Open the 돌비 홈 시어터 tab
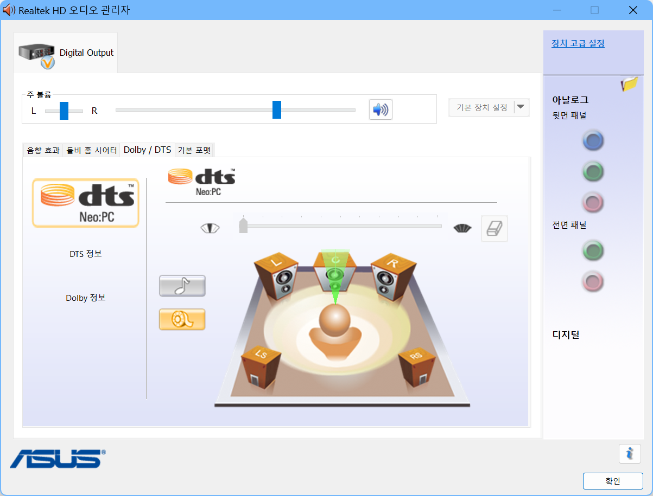The image size is (653, 496). tap(92, 150)
